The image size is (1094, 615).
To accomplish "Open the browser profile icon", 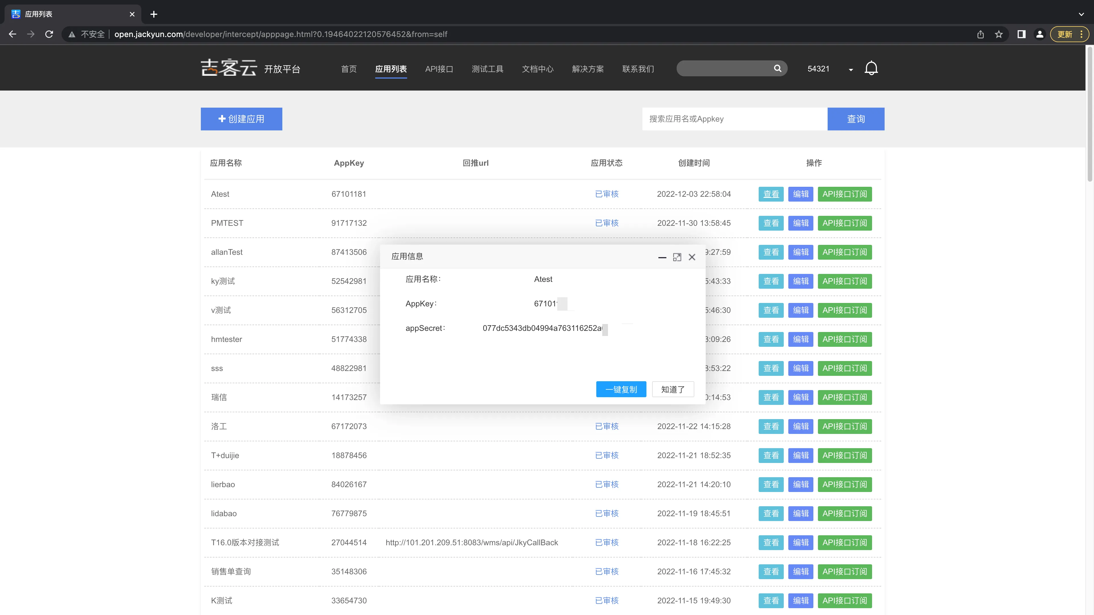I will tap(1040, 34).
